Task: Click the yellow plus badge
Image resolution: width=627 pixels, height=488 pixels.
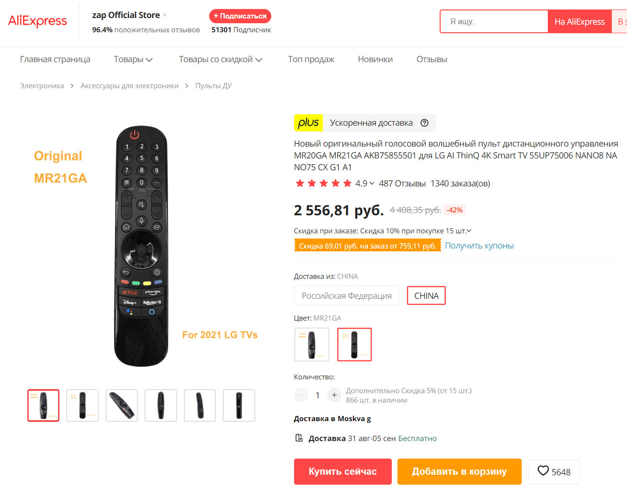Action: pyautogui.click(x=308, y=123)
